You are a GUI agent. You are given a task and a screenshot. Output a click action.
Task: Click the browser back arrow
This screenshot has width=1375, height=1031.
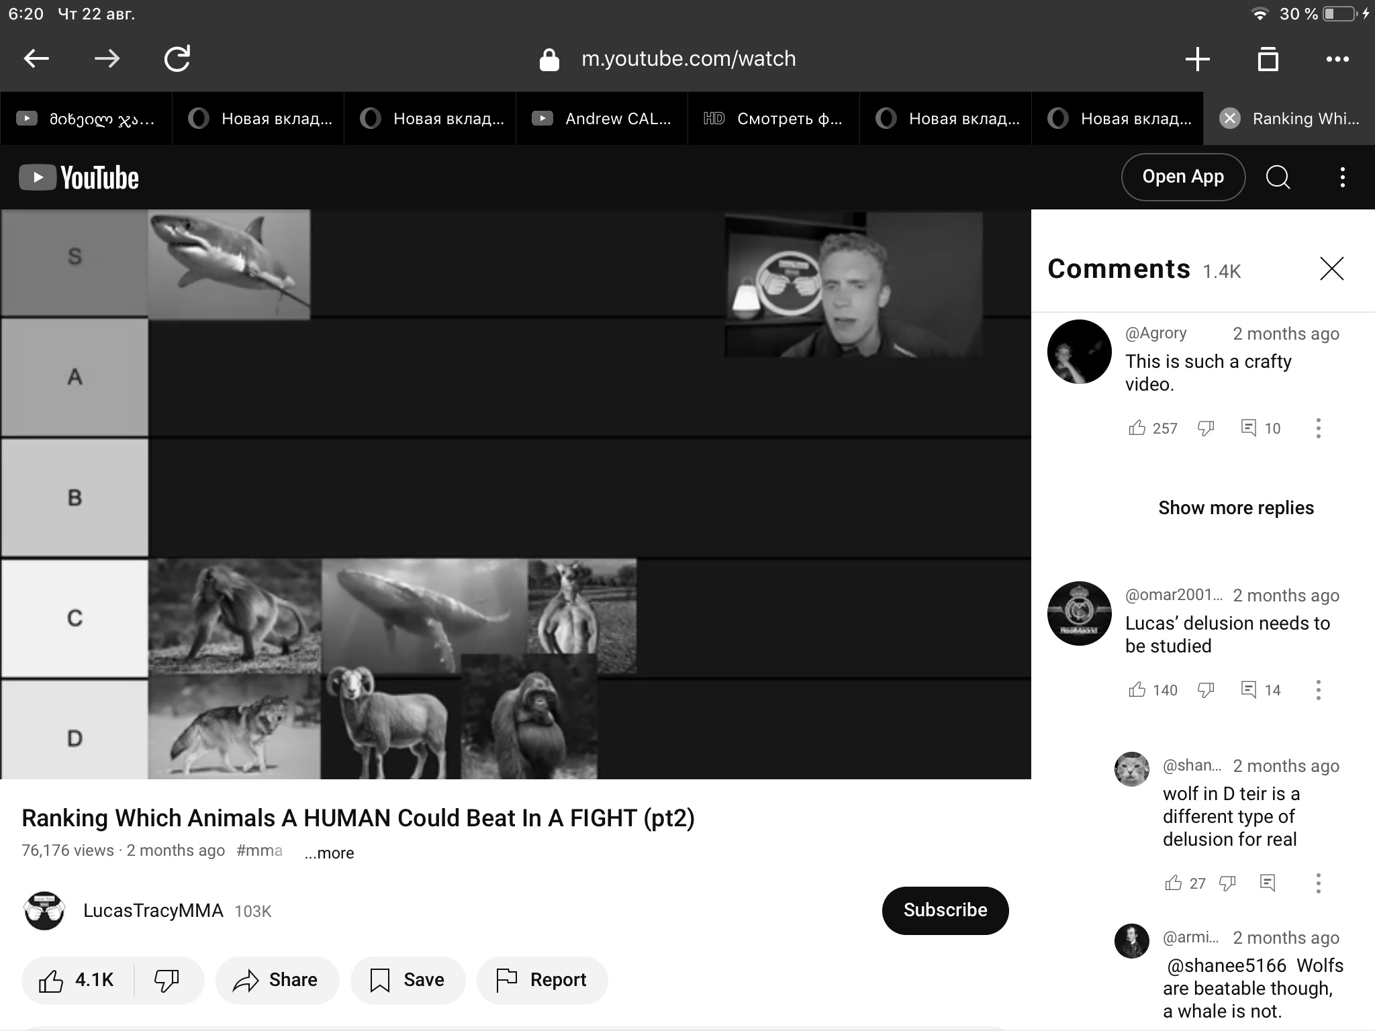pyautogui.click(x=36, y=59)
